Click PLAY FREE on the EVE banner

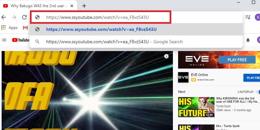[237, 60]
